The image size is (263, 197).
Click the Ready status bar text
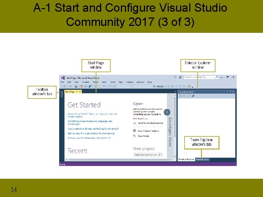[62, 165]
